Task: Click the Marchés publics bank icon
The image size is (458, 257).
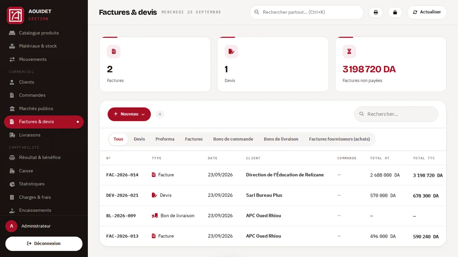Action: click(x=12, y=109)
